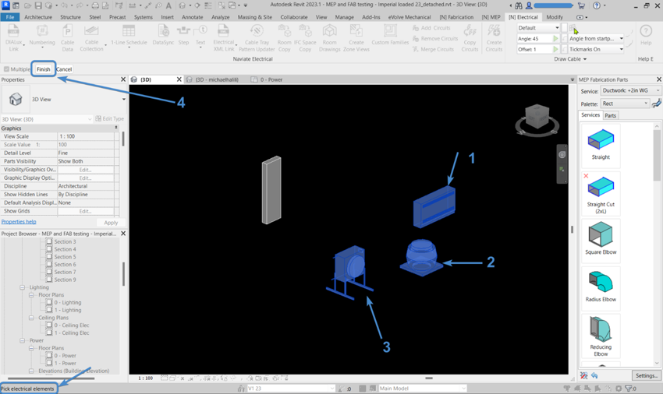Viewport: 663px width, 394px height.
Task: Click the Room Copy tool
Action: click(284, 38)
